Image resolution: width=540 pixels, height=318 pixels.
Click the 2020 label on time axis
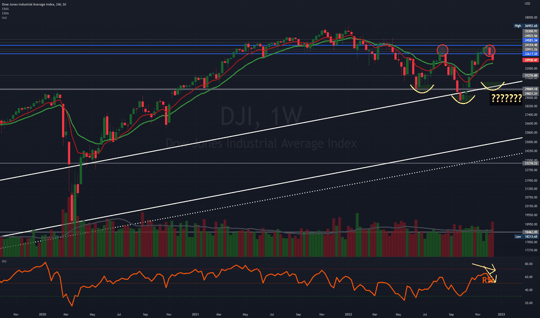(42, 314)
